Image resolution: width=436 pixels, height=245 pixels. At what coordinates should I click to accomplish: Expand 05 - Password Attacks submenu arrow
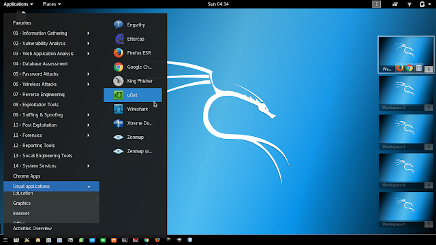coord(89,74)
